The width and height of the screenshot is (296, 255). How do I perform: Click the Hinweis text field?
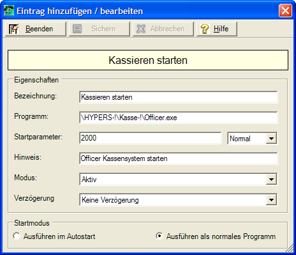coord(179,158)
